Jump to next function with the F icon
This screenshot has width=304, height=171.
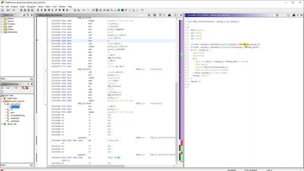[56, 10]
